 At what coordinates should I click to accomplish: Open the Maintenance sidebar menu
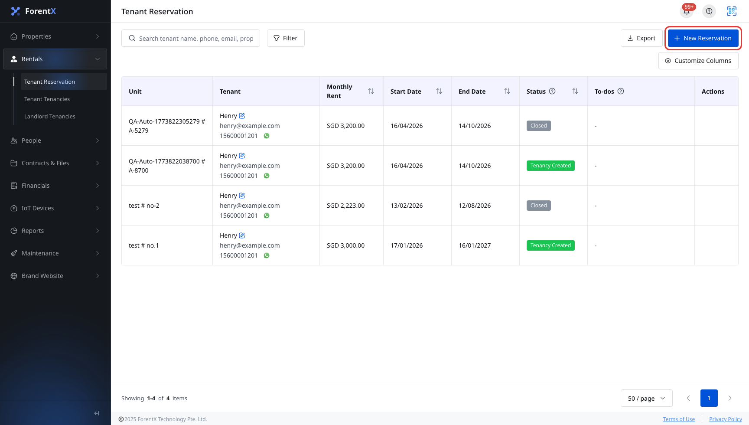pyautogui.click(x=55, y=253)
